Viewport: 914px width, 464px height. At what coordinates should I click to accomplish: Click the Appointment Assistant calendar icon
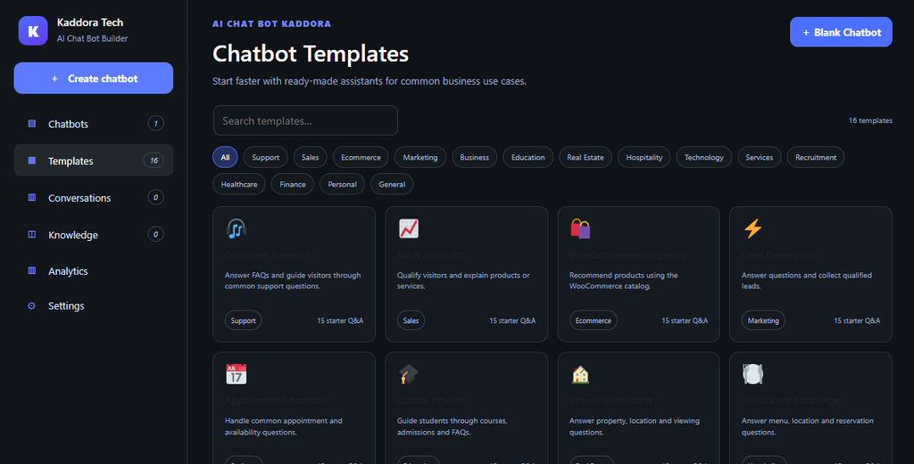236,374
